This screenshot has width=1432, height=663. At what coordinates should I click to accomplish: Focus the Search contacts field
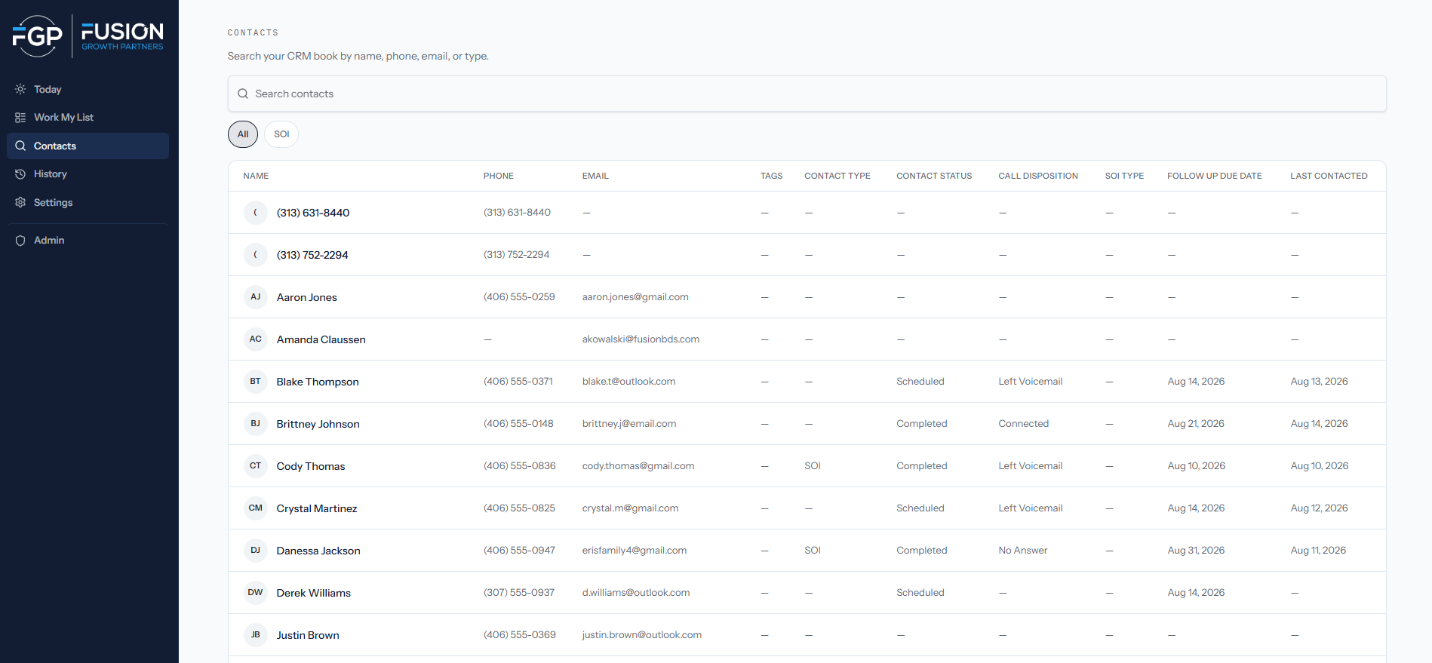click(807, 94)
